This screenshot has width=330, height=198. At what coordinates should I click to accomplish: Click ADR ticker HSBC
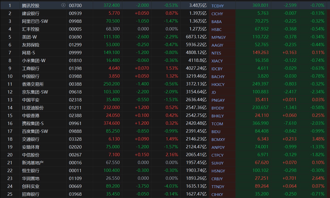(217, 29)
